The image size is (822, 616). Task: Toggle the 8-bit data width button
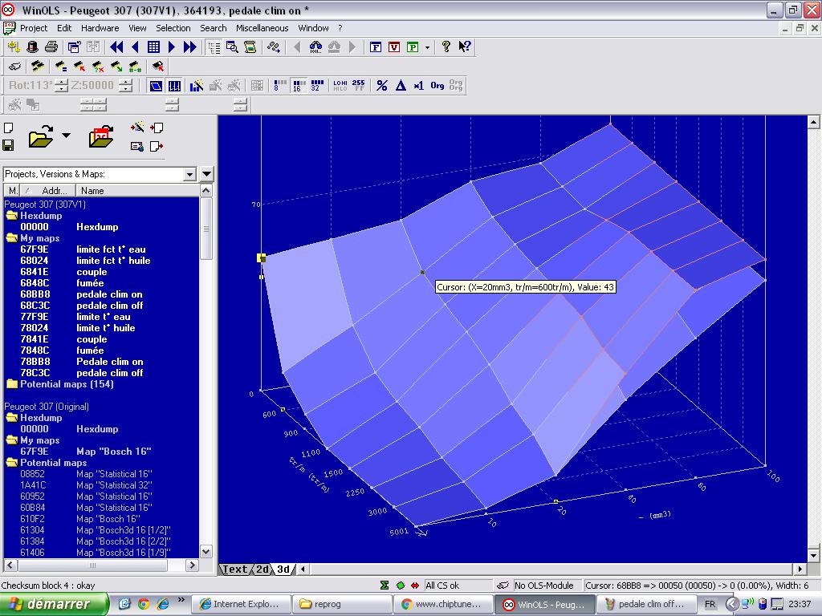tap(279, 86)
